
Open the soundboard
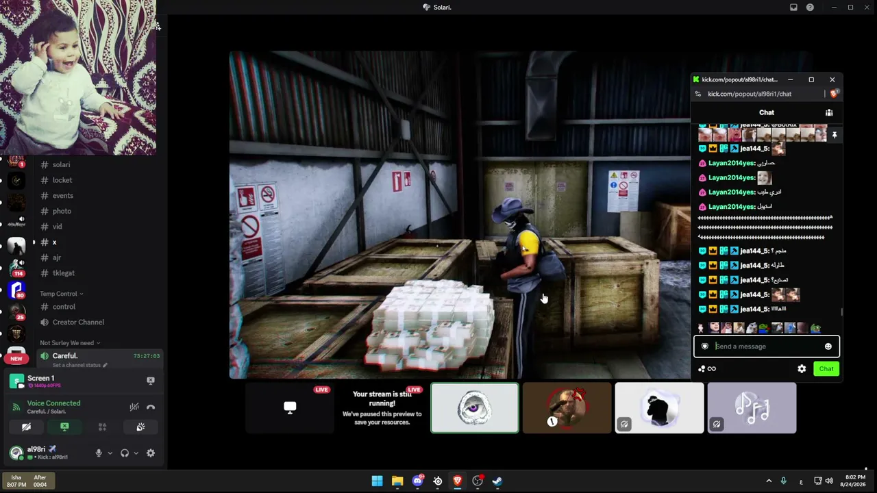coord(140,427)
